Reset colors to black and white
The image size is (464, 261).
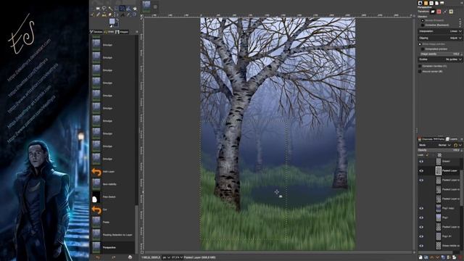(x=111, y=26)
